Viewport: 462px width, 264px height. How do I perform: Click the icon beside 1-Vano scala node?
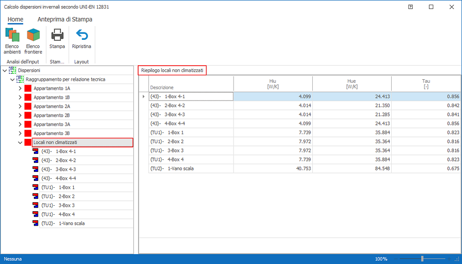click(35, 223)
